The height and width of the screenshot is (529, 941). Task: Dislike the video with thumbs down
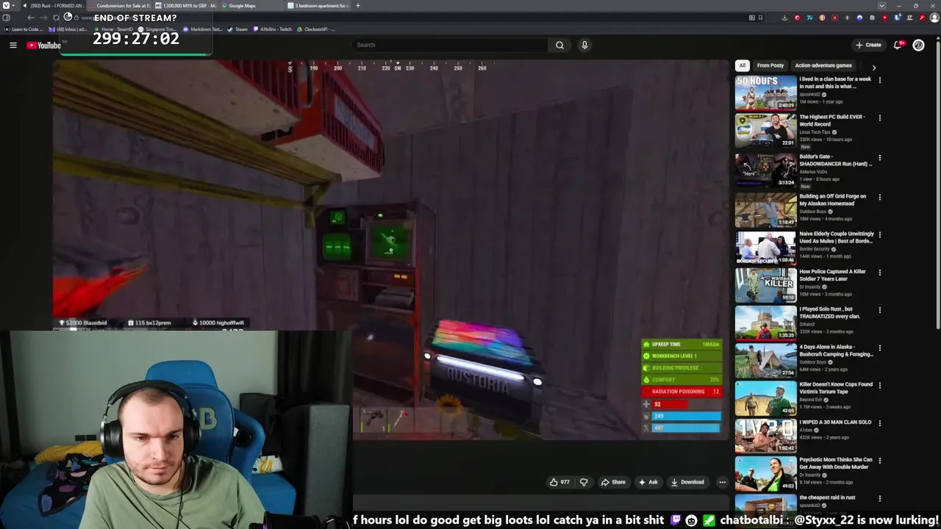point(584,482)
